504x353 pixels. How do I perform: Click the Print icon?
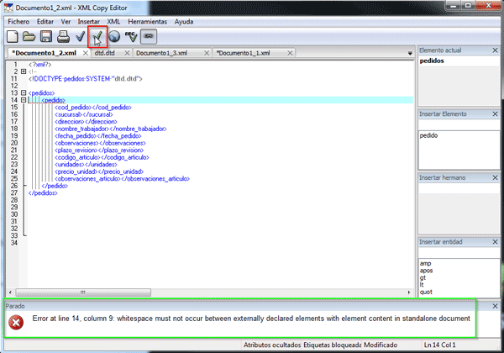tap(63, 36)
